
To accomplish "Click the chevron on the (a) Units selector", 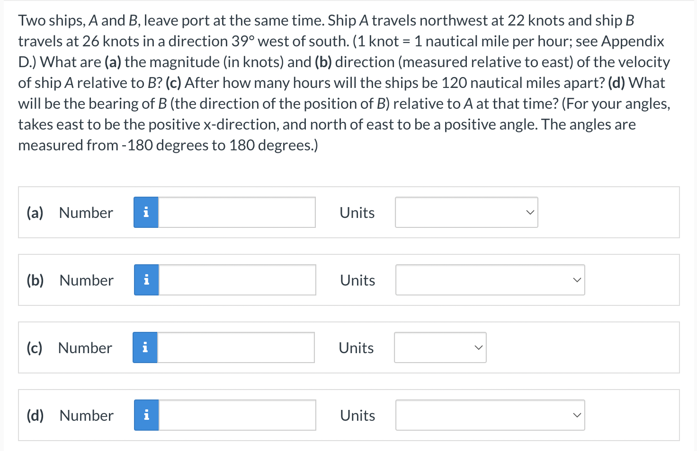I will pyautogui.click(x=530, y=212).
